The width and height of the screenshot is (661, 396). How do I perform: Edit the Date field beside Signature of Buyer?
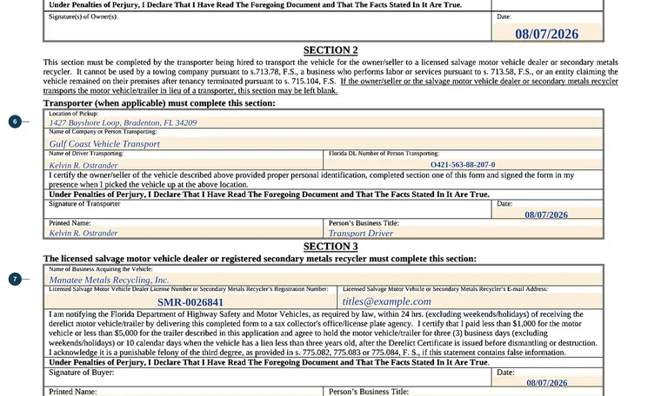tap(547, 382)
